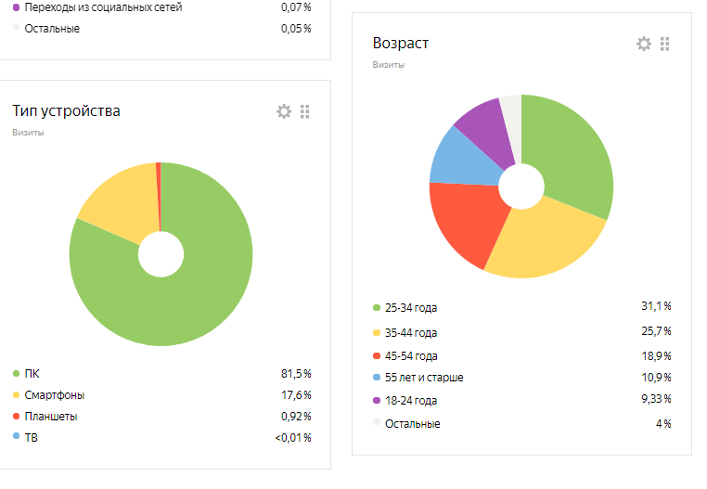This screenshot has width=707, height=489.
Task: Toggle the 45-54 года legend item
Action: [411, 356]
